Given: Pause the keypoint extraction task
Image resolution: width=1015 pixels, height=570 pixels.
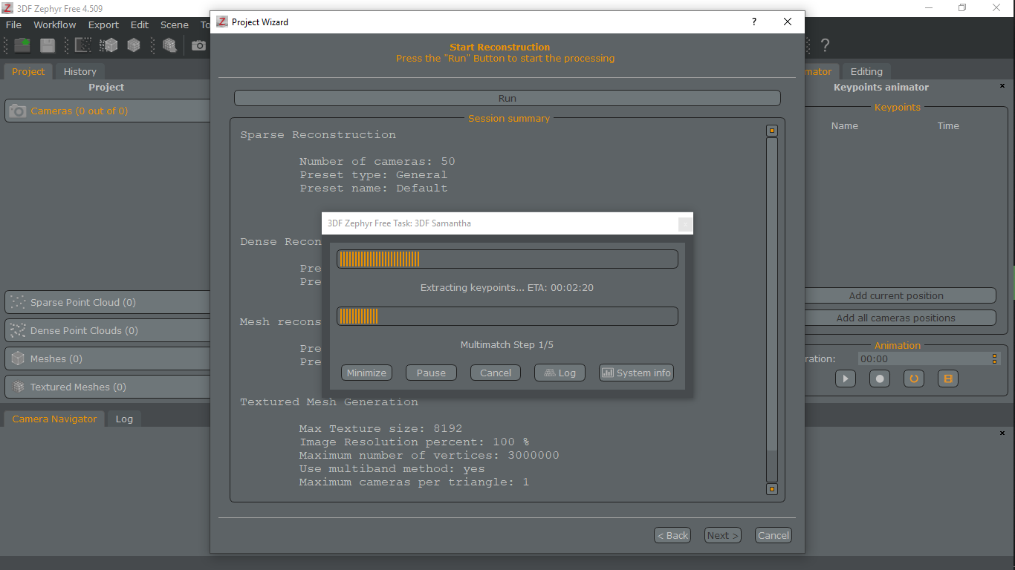Looking at the screenshot, I should [431, 373].
